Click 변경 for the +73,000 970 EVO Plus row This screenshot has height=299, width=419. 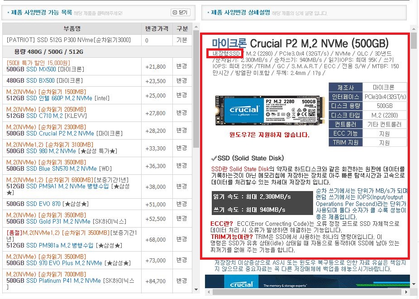point(182,260)
